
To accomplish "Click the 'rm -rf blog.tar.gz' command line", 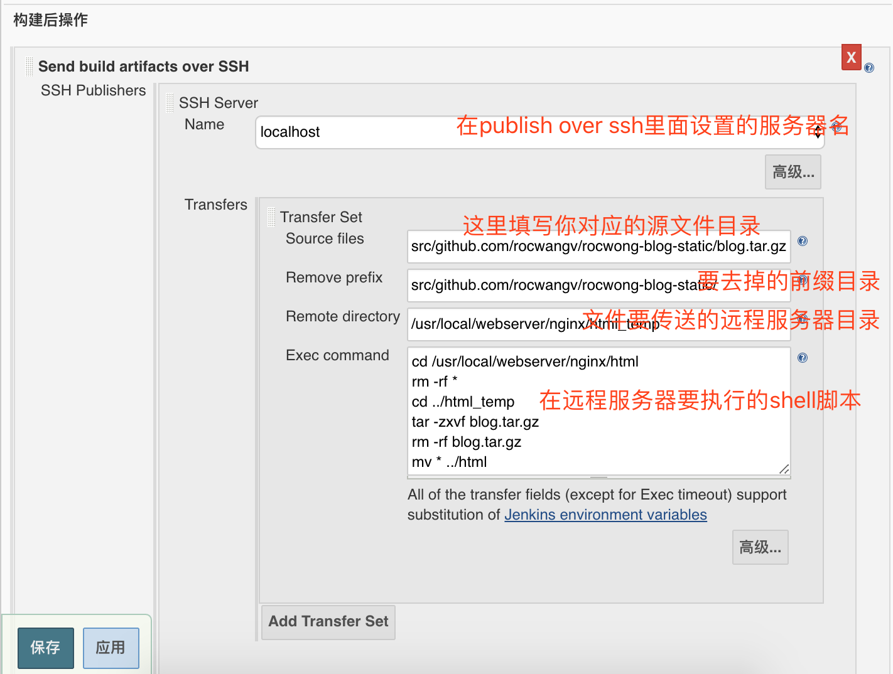I will click(467, 442).
